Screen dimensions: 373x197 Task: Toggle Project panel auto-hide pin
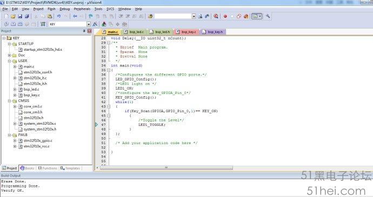pos(84,31)
